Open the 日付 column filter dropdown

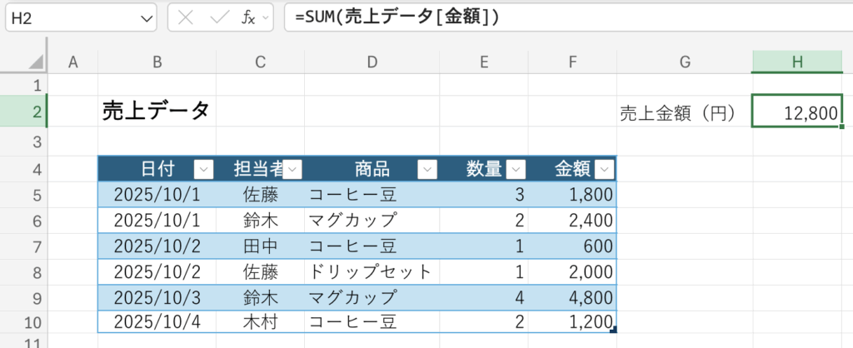coord(203,170)
